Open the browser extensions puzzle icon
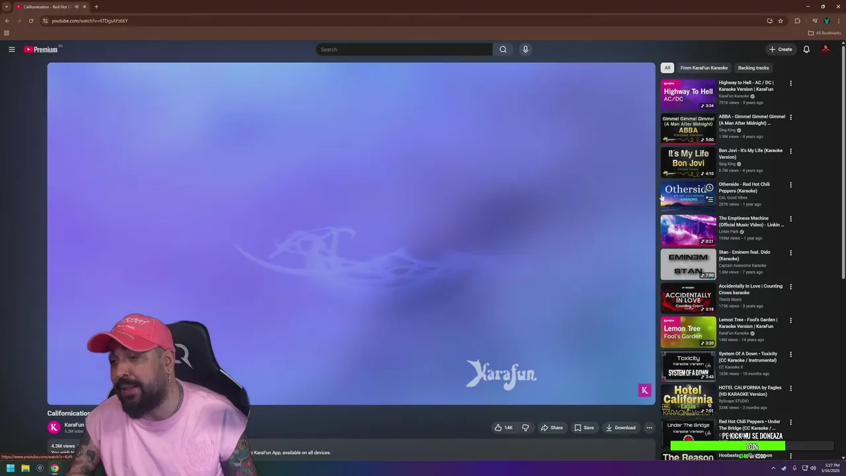The width and height of the screenshot is (846, 476). (x=797, y=20)
